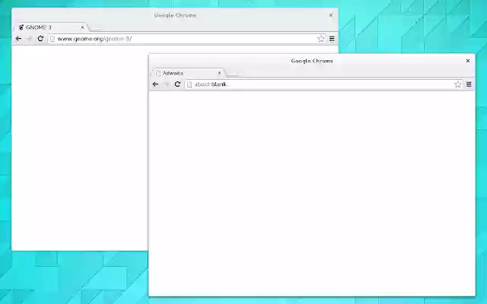This screenshot has height=304, width=487.
Task: Open Chrome menu in GNOME 3 window
Action: pos(332,39)
